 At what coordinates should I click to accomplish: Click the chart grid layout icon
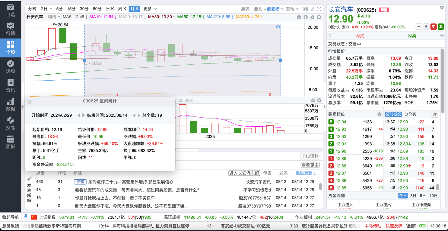tap(306, 9)
